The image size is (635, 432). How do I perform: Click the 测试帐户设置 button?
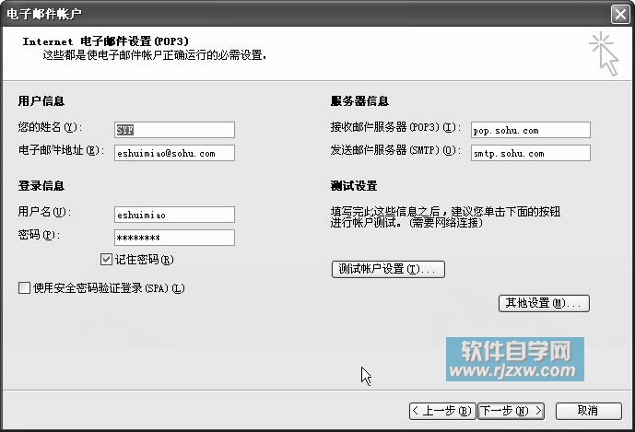click(388, 269)
